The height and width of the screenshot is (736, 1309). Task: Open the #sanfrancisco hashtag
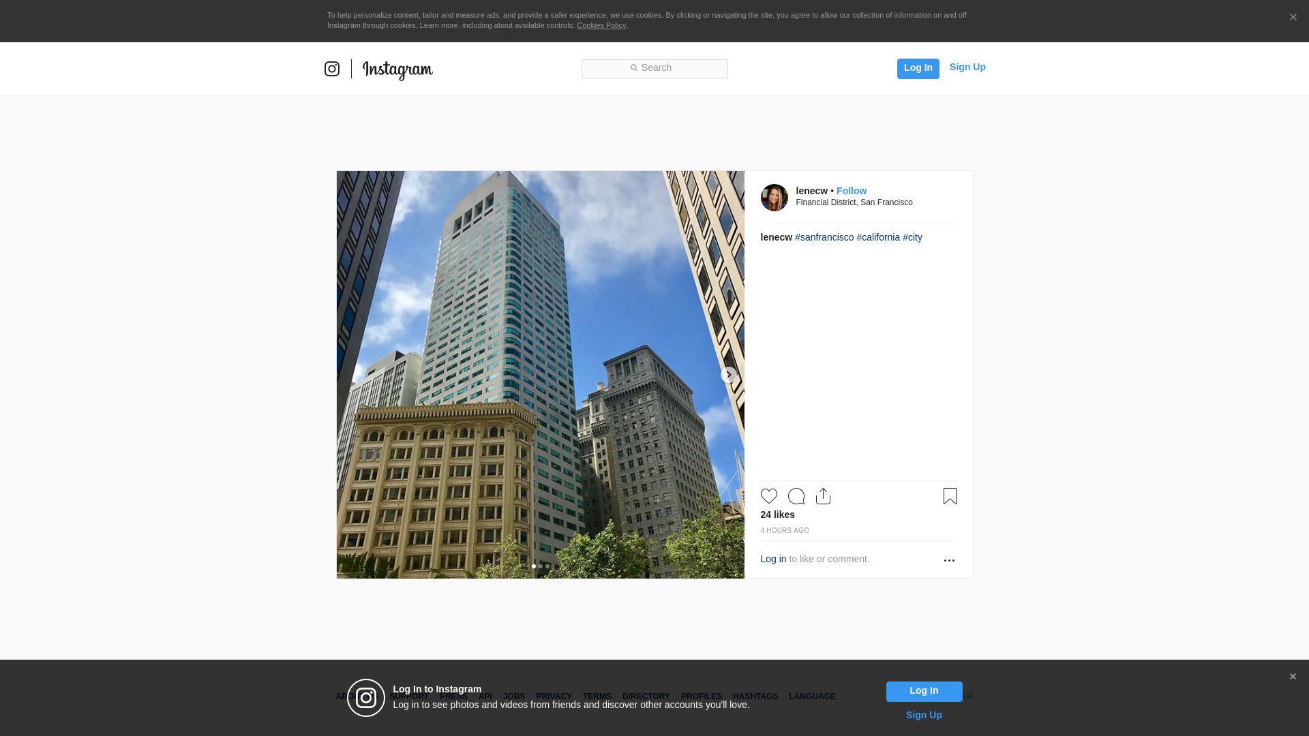[824, 237]
